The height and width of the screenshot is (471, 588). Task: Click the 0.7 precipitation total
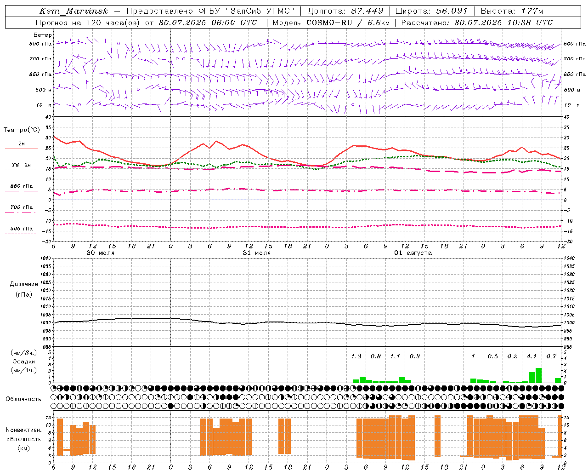point(551,356)
